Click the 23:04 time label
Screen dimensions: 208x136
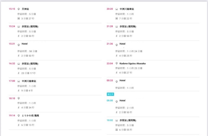pyautogui.click(x=110, y=63)
